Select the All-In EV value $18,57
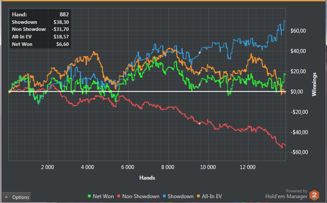327x203 pixels. (x=61, y=37)
